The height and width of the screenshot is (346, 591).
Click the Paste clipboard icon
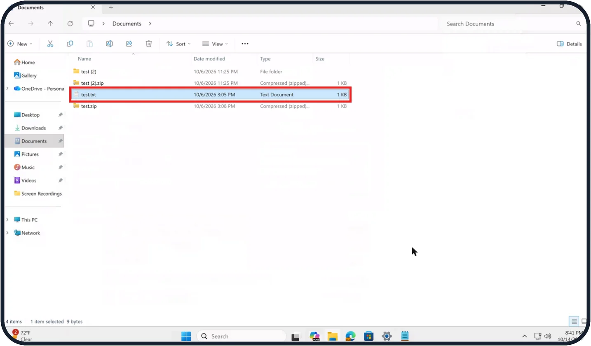click(x=89, y=44)
